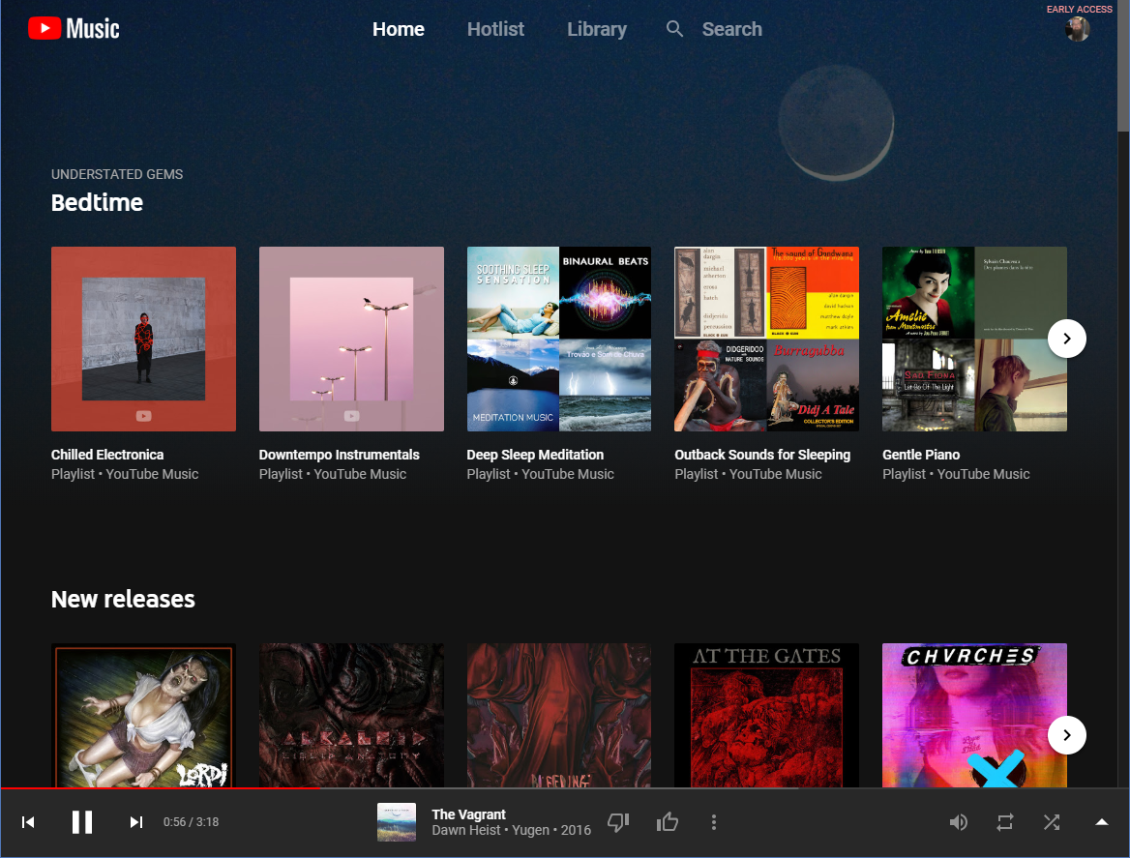Click the New releases heading
Screen dimensions: 1130x858
click(x=123, y=600)
